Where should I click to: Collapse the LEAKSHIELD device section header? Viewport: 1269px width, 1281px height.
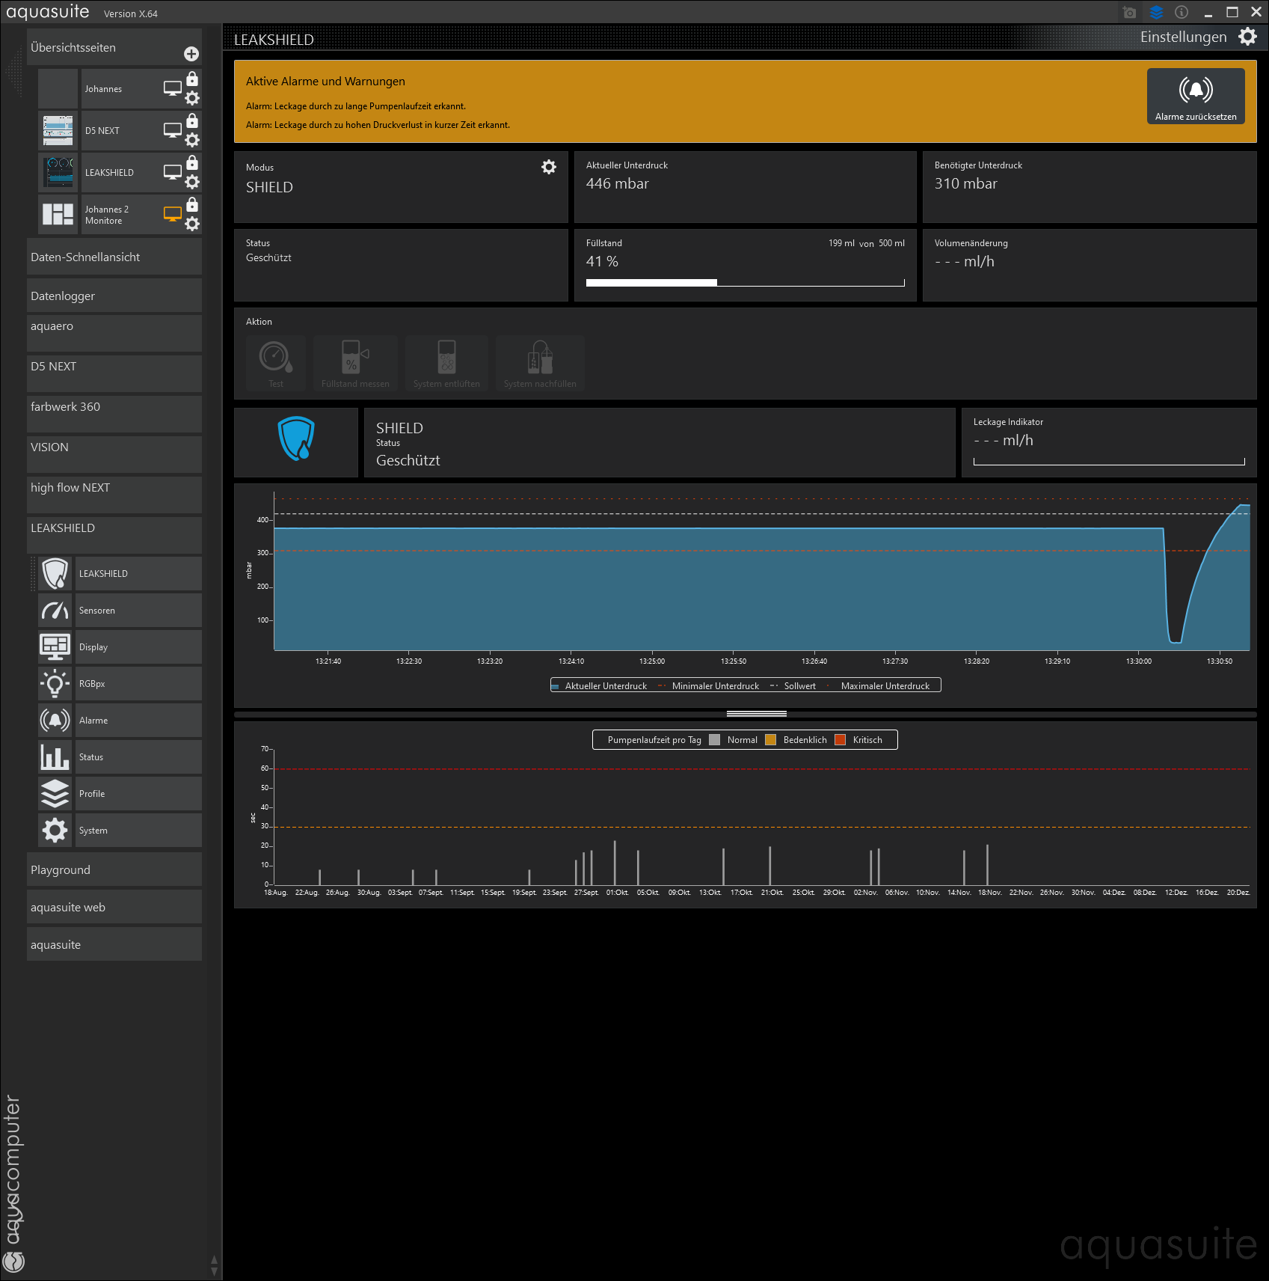(114, 528)
